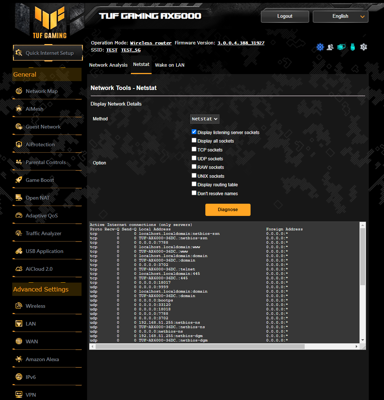The width and height of the screenshot is (384, 400).
Task: Click the Quick Internet Setup button
Action: [x=48, y=53]
